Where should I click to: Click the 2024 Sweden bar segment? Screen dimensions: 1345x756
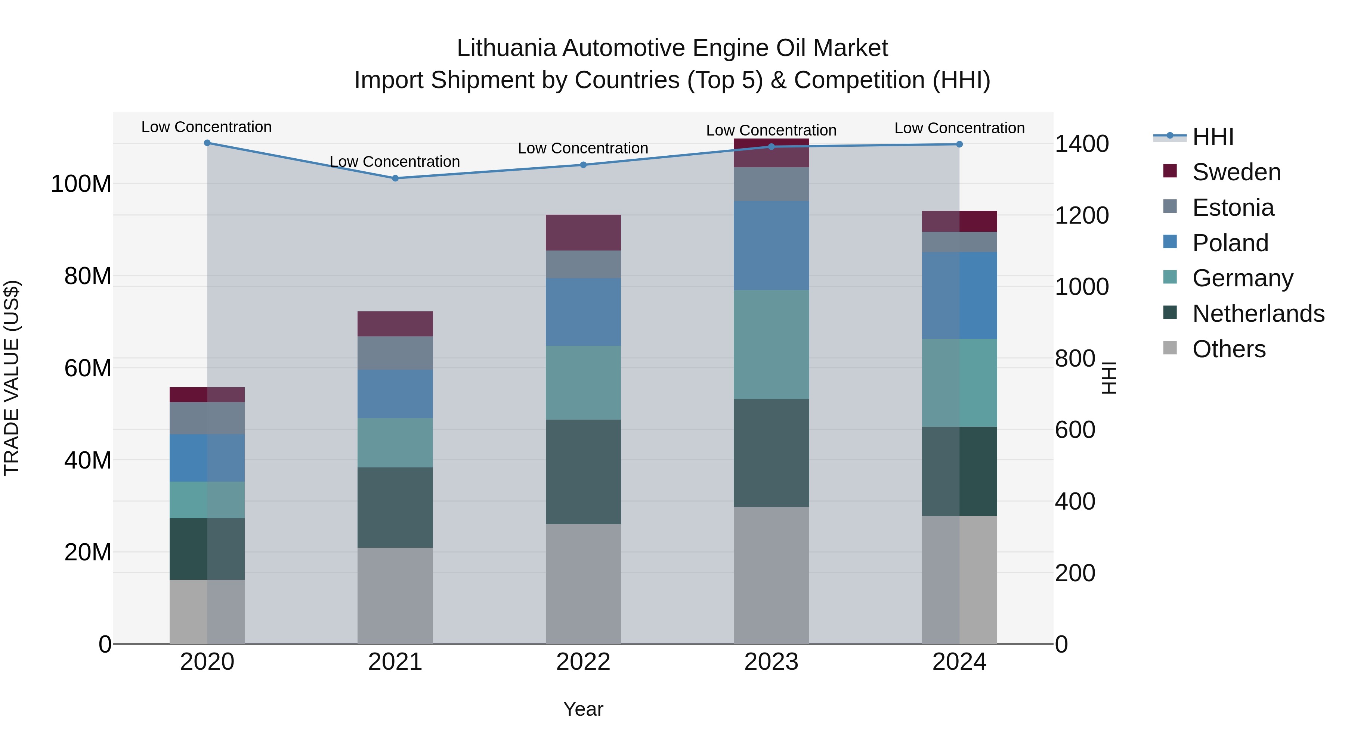click(x=960, y=221)
